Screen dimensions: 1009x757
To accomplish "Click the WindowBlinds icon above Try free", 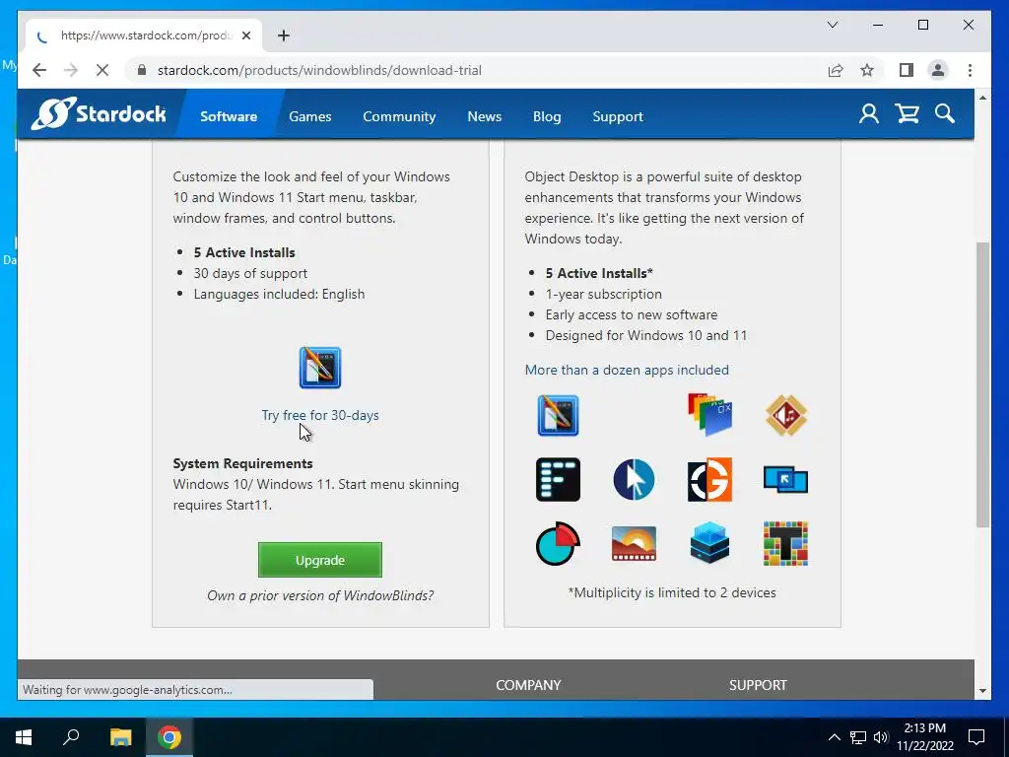I will [x=320, y=368].
